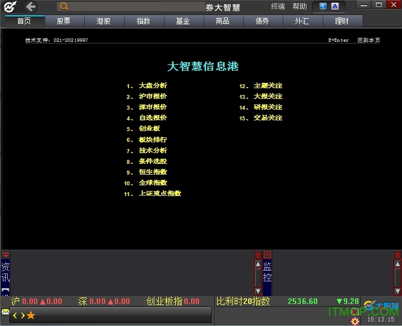Click the 大智慧信息港 heading
402x326 pixels.
[203, 66]
